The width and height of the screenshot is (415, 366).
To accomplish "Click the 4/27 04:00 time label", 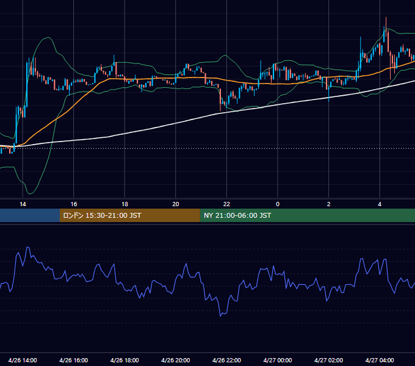I will point(380,360).
